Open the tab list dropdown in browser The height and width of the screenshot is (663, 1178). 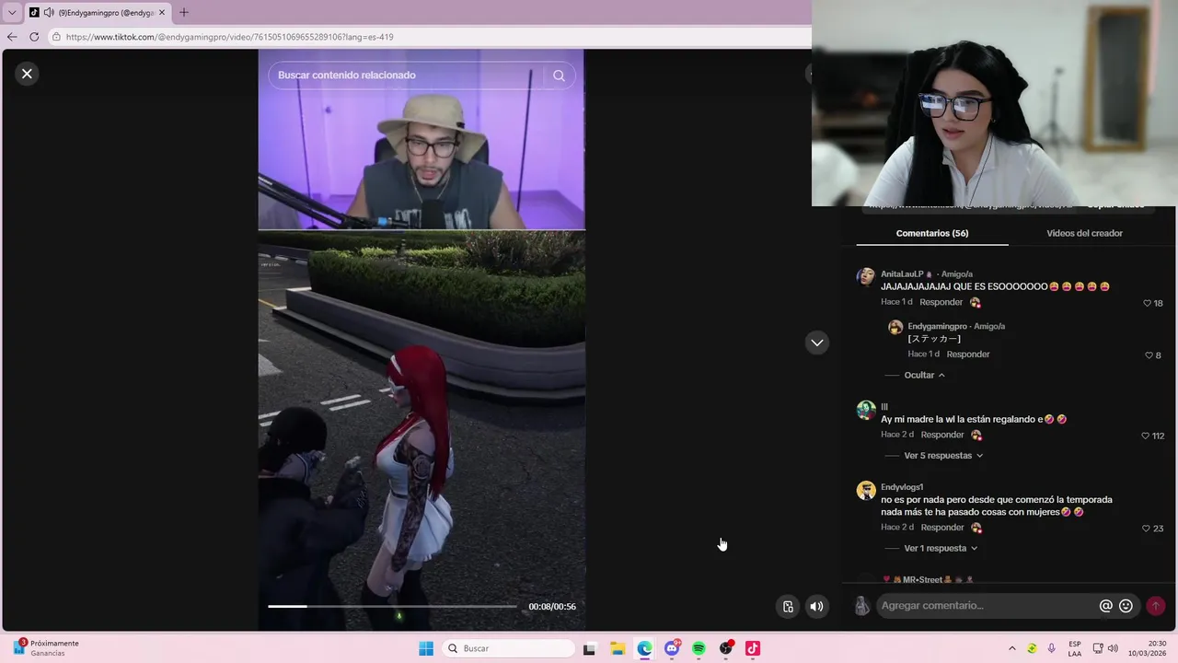[x=12, y=13]
